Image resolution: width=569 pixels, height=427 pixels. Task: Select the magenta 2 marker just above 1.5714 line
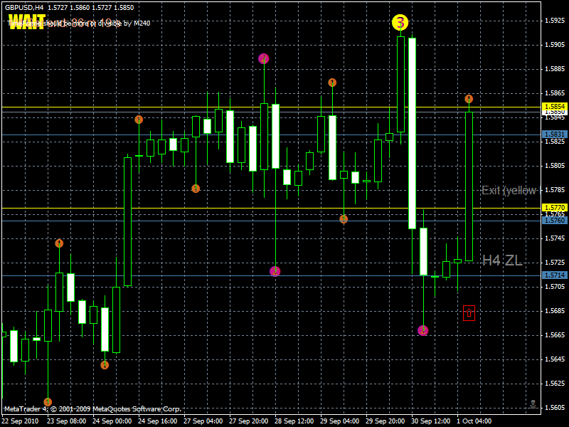(x=275, y=271)
